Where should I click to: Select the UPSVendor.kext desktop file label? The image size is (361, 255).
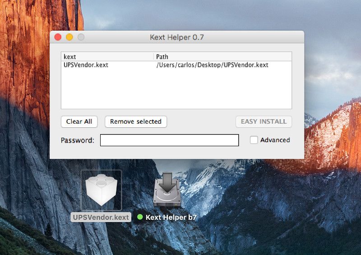tap(101, 217)
